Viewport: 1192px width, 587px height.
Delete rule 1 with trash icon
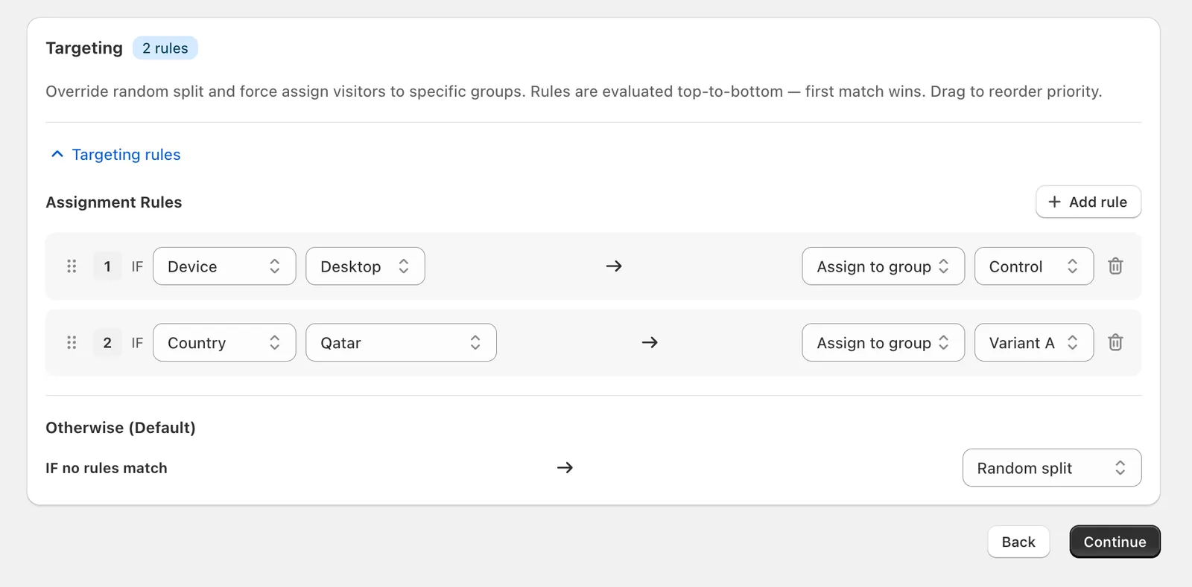tap(1115, 266)
